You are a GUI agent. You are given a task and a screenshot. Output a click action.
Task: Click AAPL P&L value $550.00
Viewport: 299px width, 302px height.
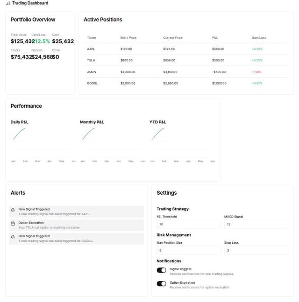click(218, 49)
